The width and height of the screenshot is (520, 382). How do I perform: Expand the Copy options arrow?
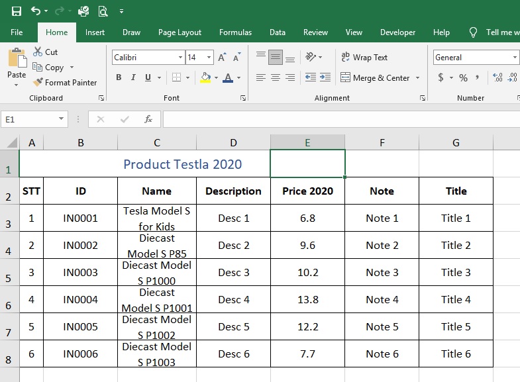click(72, 68)
